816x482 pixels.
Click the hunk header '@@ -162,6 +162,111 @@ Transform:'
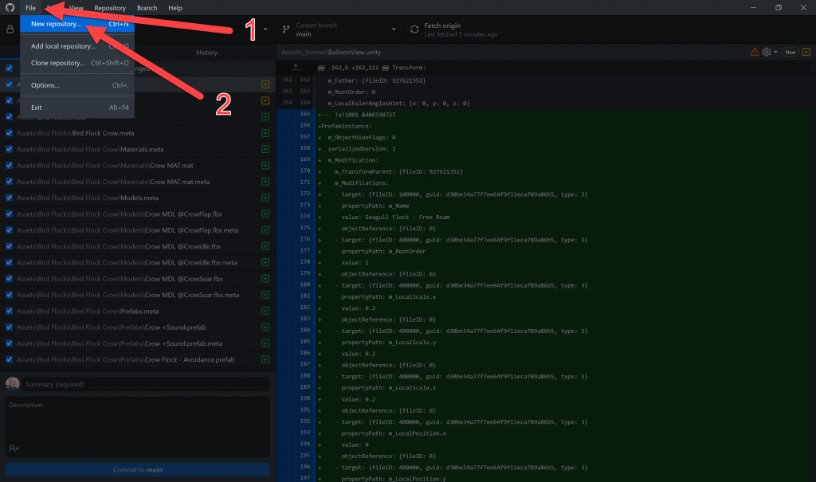[x=371, y=68]
